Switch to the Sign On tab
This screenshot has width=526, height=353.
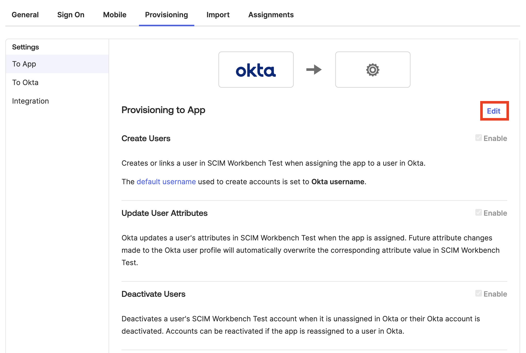pyautogui.click(x=71, y=15)
